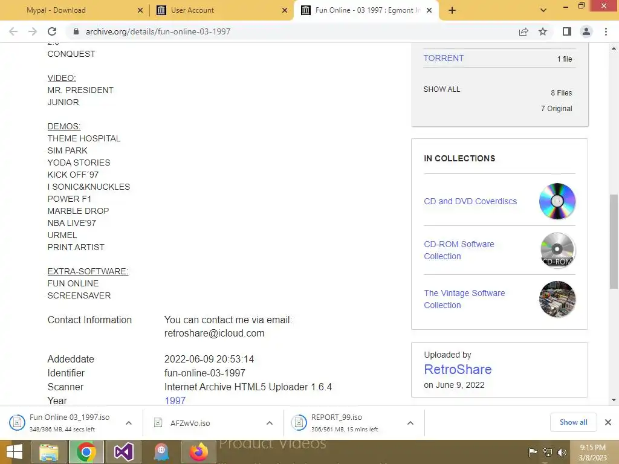Viewport: 619px width, 464px height.
Task: View site information via lock icon
Action: pos(76,31)
